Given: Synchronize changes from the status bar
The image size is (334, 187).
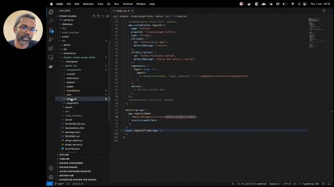Looking at the screenshot, I should click(x=68, y=184).
